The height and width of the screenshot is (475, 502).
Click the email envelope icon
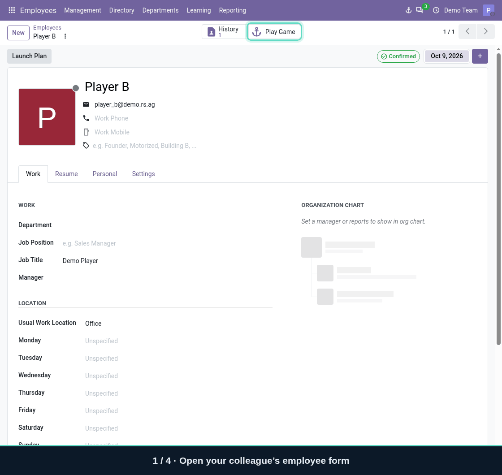pyautogui.click(x=86, y=104)
